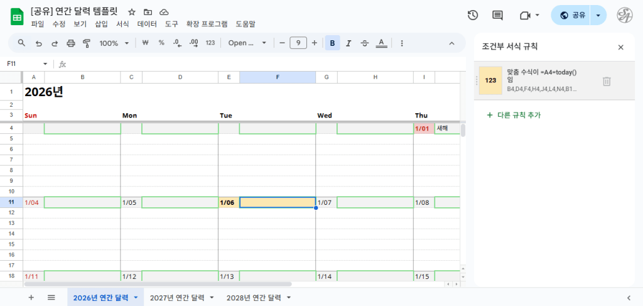
Task: Click the 공유 share button
Action: (572, 15)
